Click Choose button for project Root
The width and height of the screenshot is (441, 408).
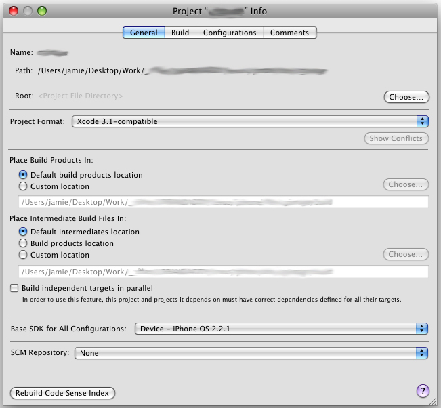click(x=406, y=97)
